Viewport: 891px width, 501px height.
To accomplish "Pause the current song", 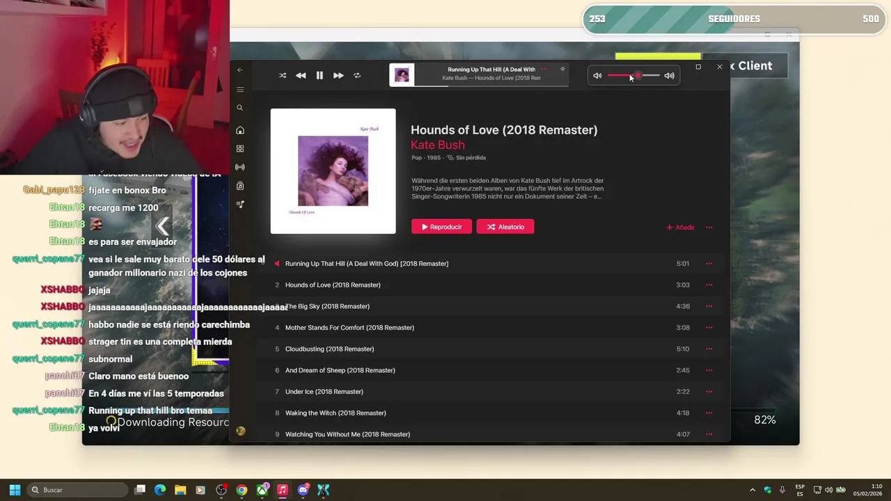I will coord(320,75).
